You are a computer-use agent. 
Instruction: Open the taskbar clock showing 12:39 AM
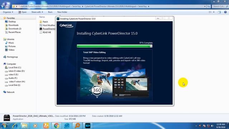click(221, 126)
